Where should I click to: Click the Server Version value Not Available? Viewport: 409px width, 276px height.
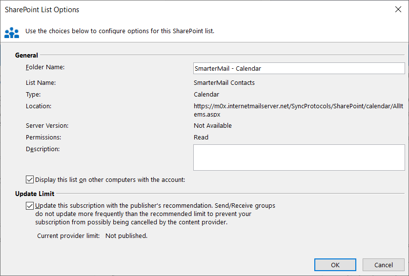click(x=213, y=126)
